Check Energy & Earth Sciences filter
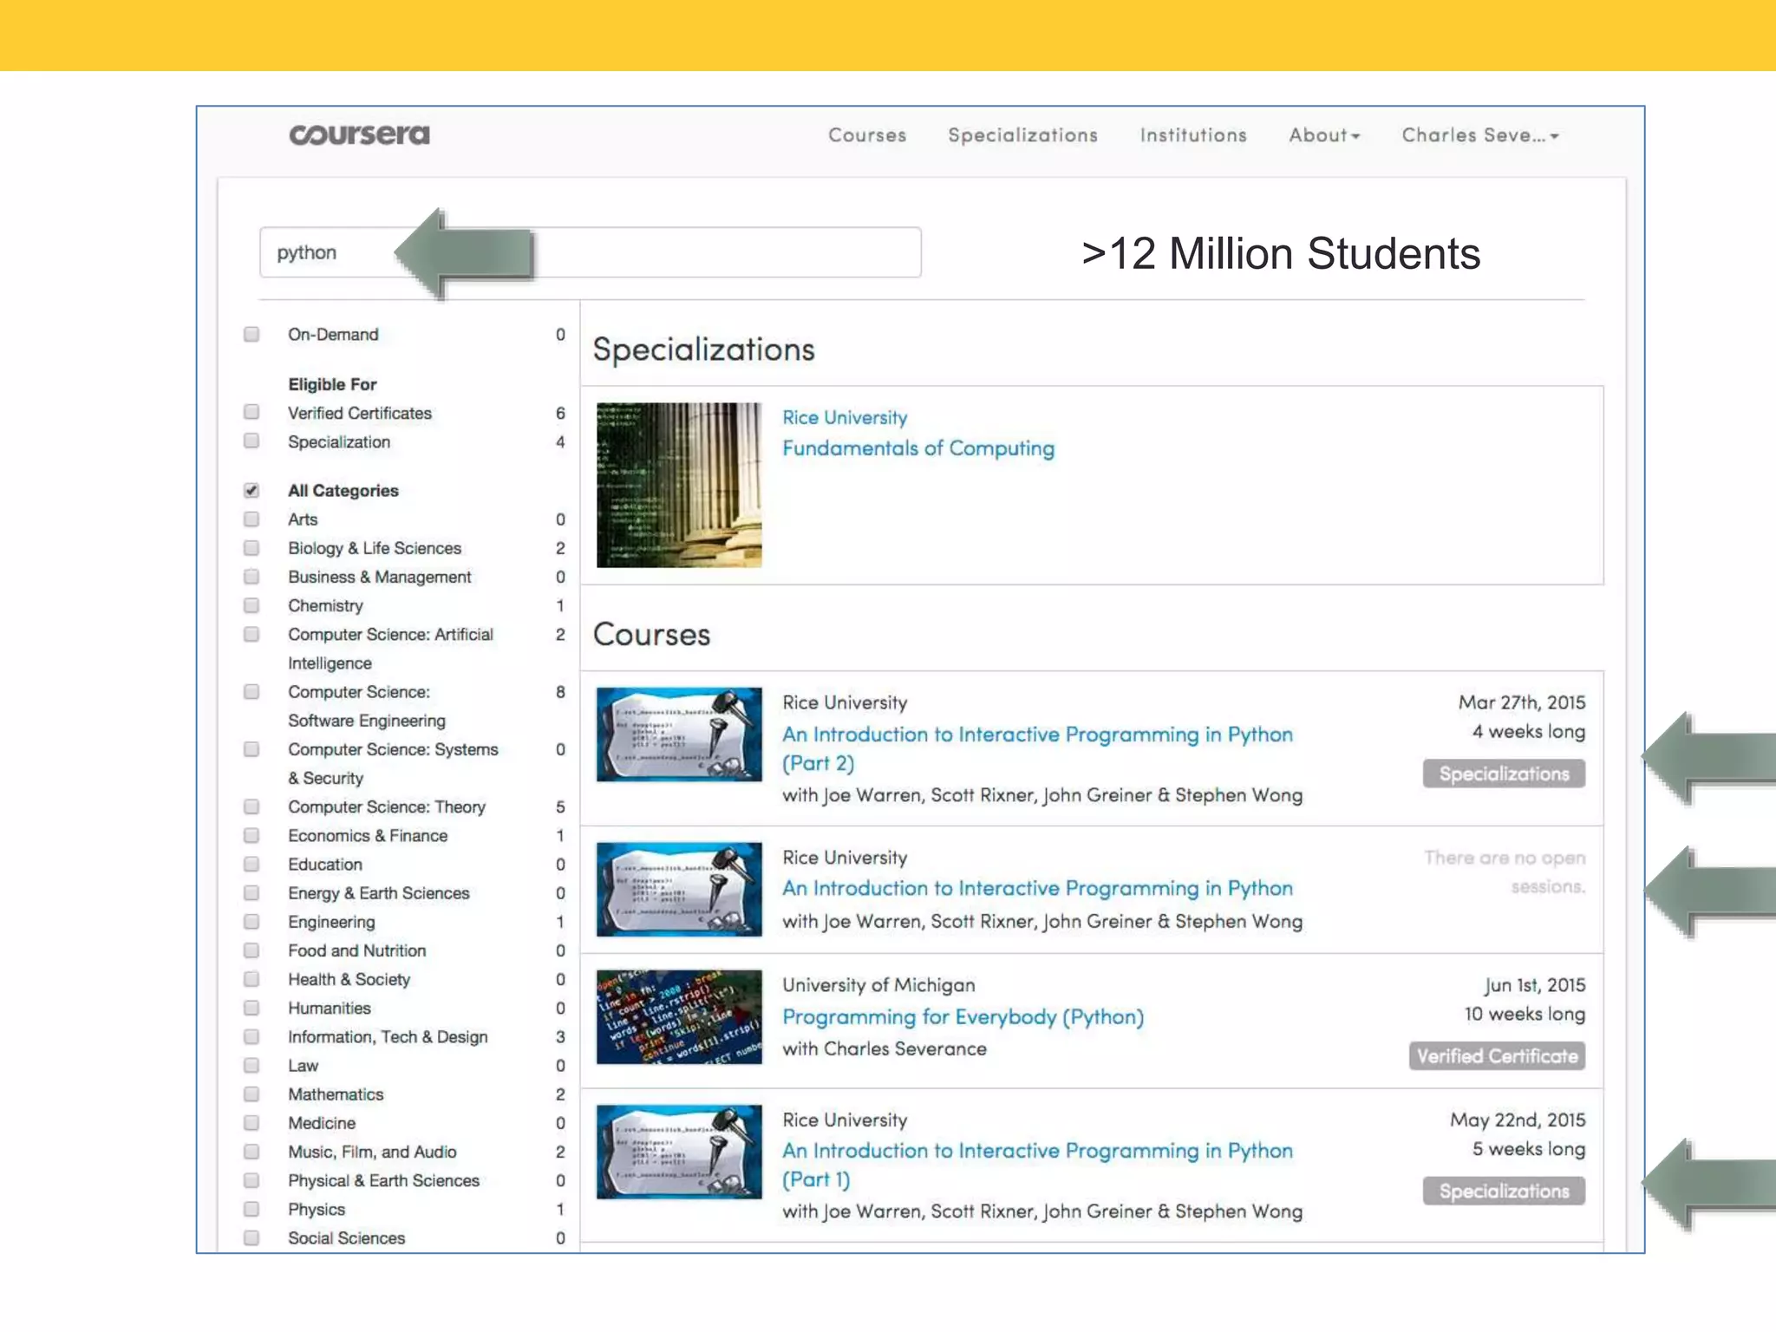 click(251, 892)
